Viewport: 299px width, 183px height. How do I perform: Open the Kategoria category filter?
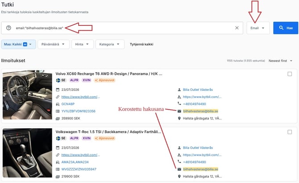point(110,45)
